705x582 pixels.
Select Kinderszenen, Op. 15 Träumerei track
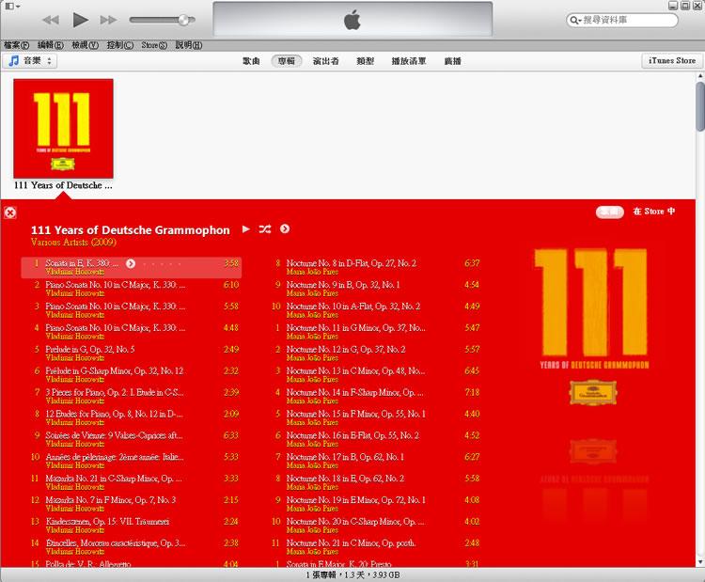click(x=132, y=526)
